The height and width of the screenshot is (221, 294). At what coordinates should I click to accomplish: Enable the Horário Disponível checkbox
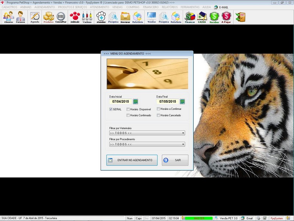(128, 109)
